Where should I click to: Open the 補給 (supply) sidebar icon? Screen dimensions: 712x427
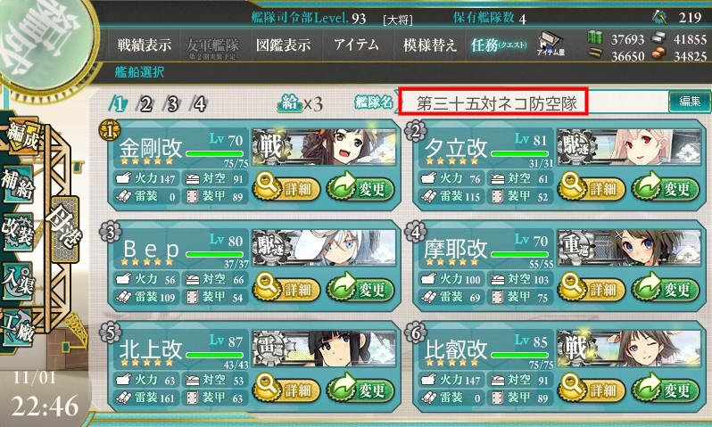point(17,185)
